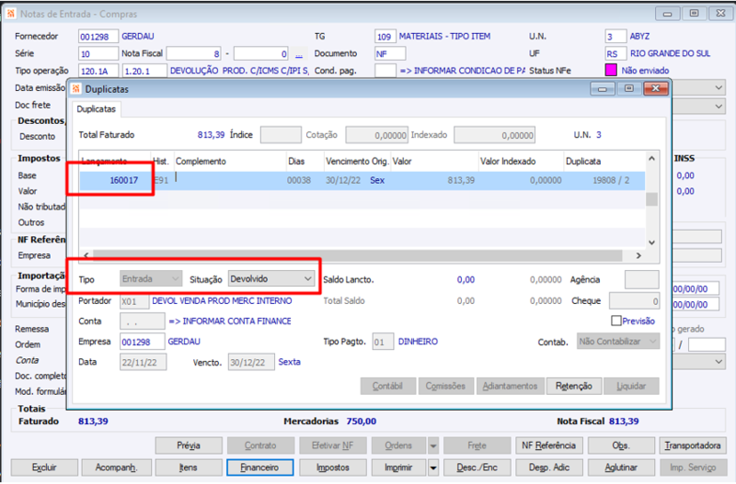The width and height of the screenshot is (736, 484).
Task: Click the Ordens button
Action: [398, 445]
